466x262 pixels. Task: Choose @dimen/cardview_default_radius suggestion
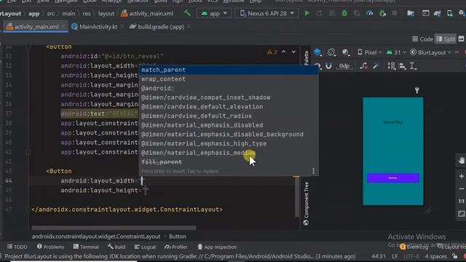[x=229, y=116]
